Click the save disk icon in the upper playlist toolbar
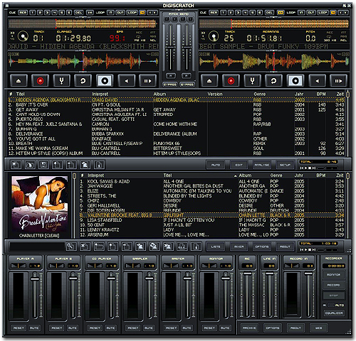Screen dimensions: 356x341 click(x=43, y=165)
